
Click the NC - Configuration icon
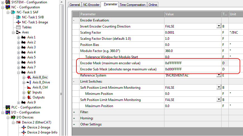point(8,7)
